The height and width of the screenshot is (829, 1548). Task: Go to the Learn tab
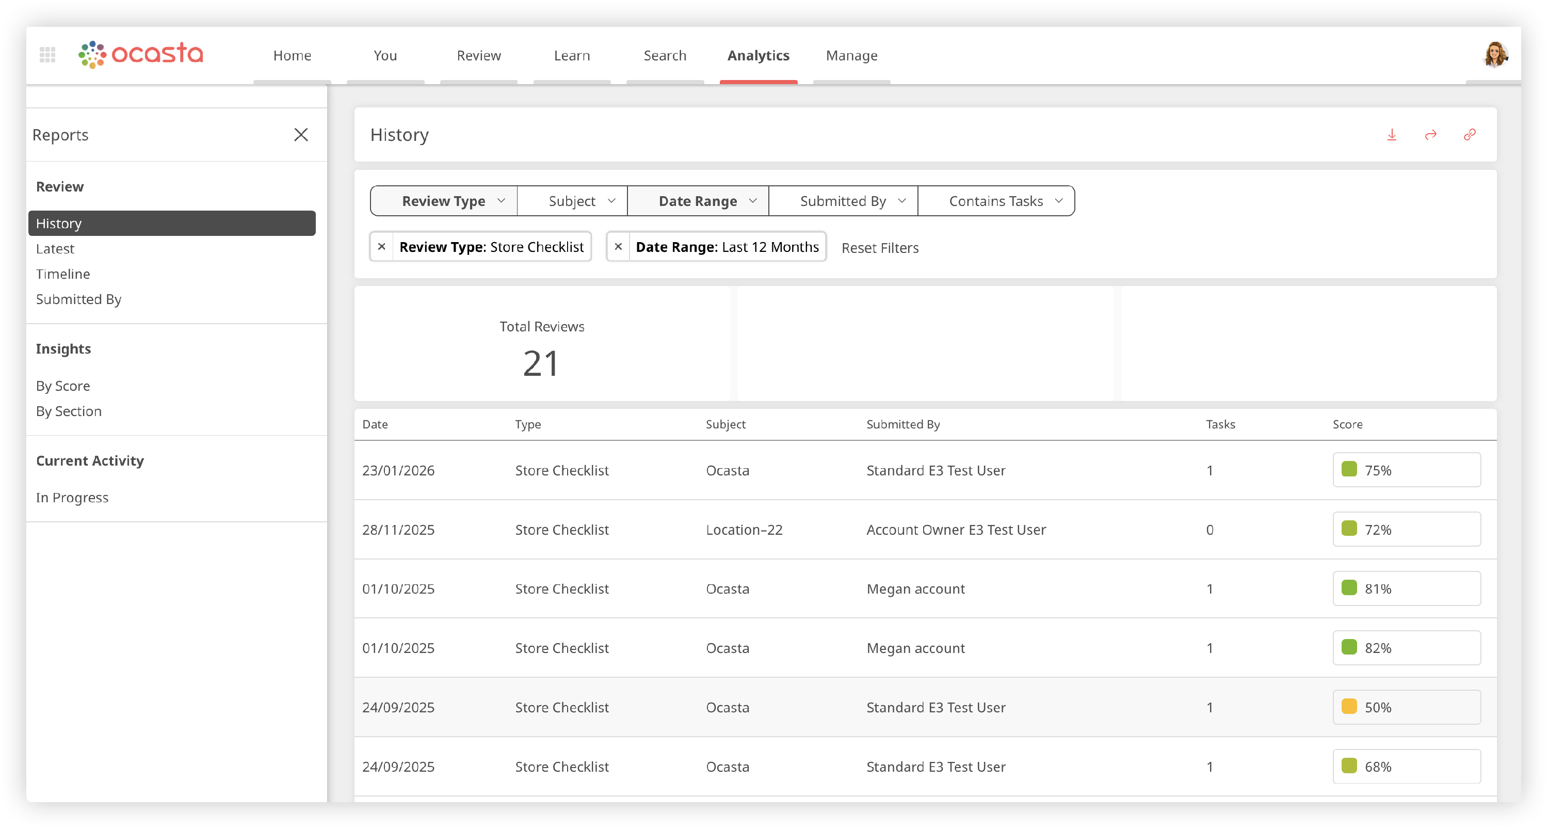click(x=572, y=55)
